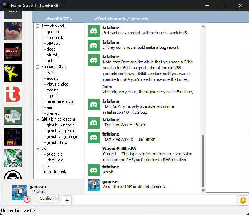Viewport: 249px width, 215px height.
Task: Select the vbwatchdog channel
Action: click(58, 84)
